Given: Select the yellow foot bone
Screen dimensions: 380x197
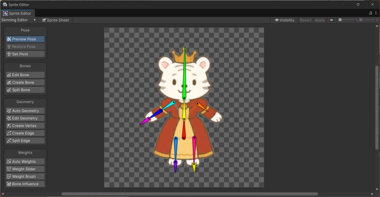Looking at the screenshot, I should pyautogui.click(x=194, y=167).
